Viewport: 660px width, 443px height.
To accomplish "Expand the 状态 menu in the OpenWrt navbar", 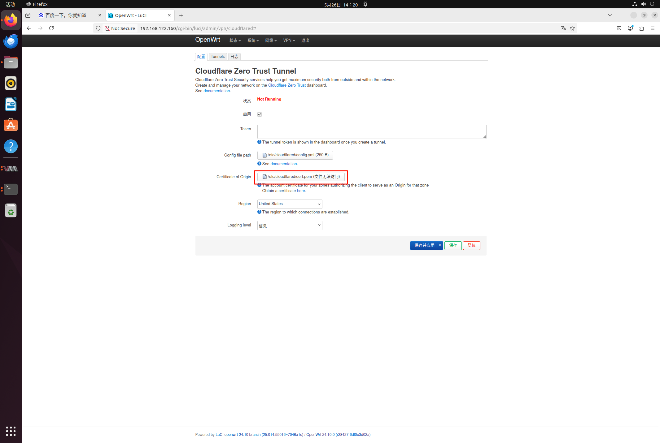I will tap(235, 41).
